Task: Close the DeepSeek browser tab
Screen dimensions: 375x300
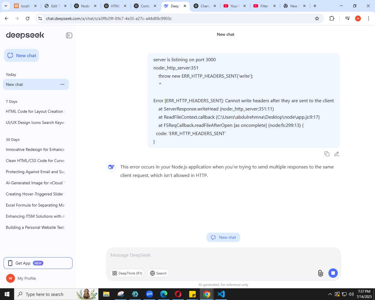Action: coord(185,6)
